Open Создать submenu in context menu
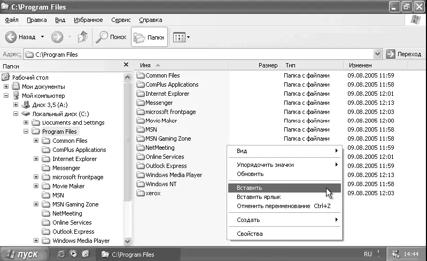This screenshot has height=261, width=427. point(284,220)
